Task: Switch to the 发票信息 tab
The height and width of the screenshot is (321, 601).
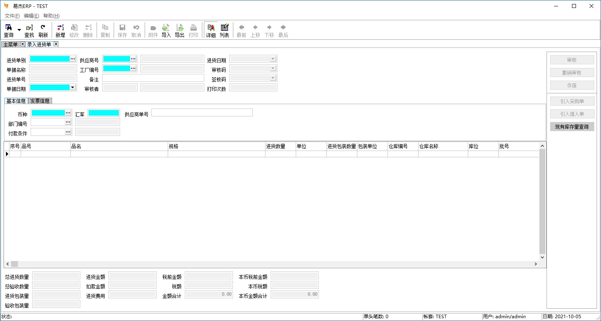Action: pos(40,101)
